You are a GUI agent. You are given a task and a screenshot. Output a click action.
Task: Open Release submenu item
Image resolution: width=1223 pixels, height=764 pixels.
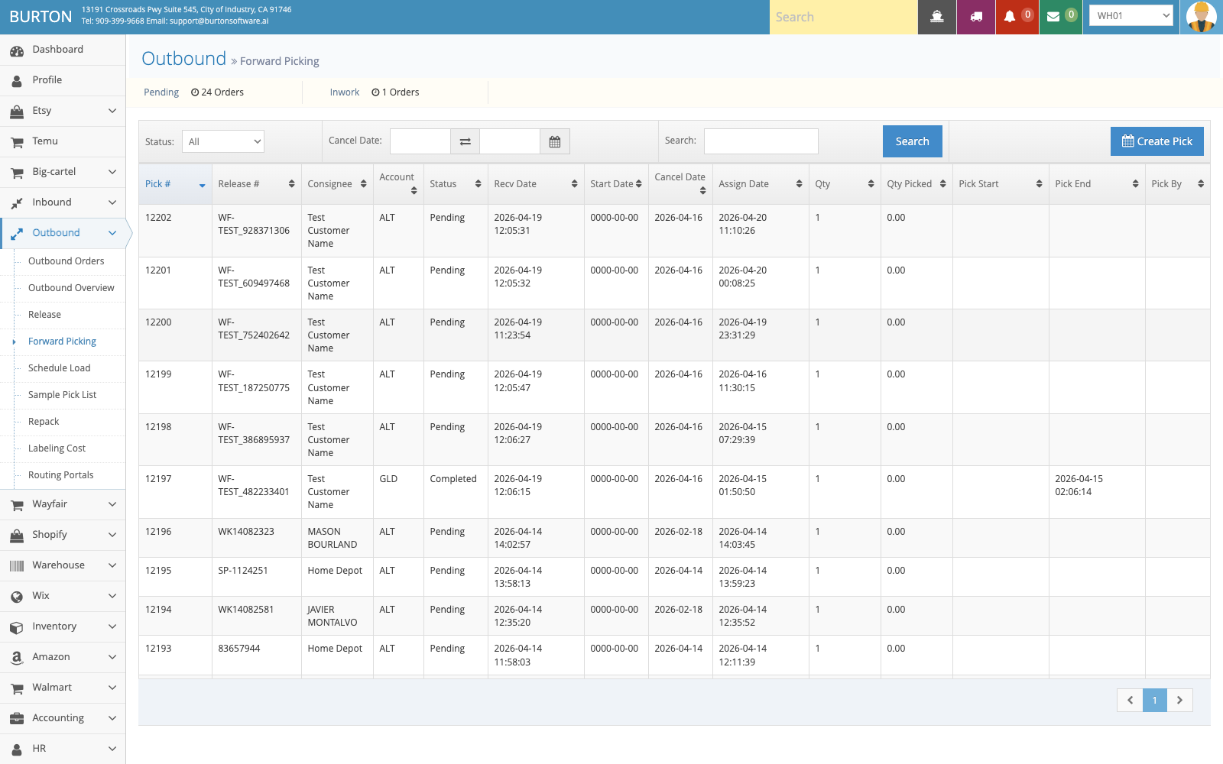(44, 315)
